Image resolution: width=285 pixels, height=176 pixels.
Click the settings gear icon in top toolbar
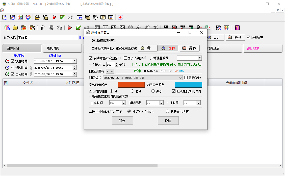[95, 17]
